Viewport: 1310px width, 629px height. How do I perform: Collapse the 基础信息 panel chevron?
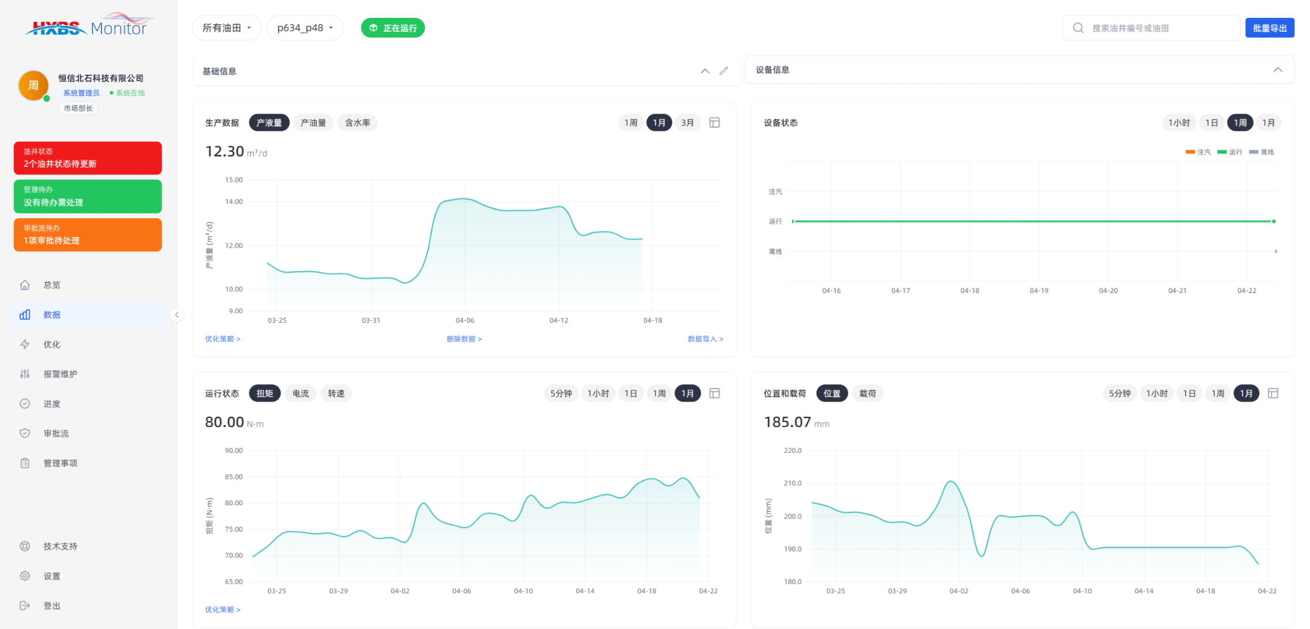pyautogui.click(x=705, y=71)
